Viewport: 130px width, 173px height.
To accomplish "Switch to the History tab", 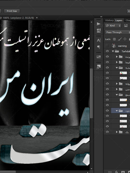I will [x=109, y=20].
